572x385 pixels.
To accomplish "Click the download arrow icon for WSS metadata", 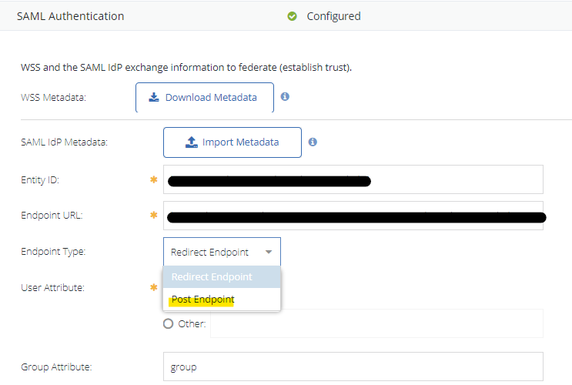I will click(154, 98).
